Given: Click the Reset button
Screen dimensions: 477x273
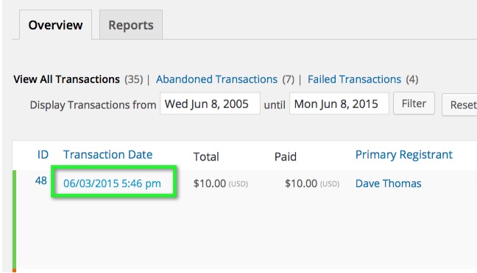Looking at the screenshot, I should [461, 105].
